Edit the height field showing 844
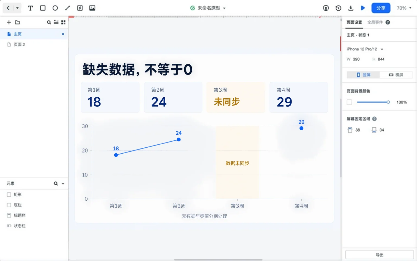 click(381, 59)
